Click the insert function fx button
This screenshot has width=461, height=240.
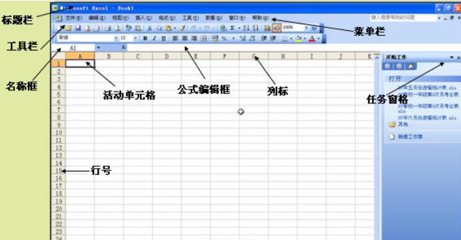(124, 47)
